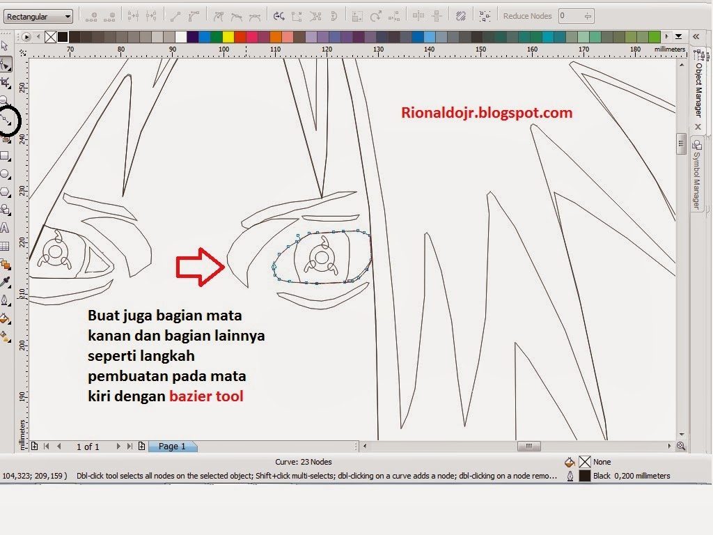
Task: Convert the line to a curve
Action: 194,17
